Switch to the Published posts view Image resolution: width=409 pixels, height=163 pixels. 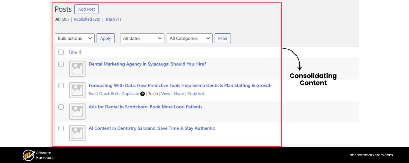pyautogui.click(x=83, y=19)
